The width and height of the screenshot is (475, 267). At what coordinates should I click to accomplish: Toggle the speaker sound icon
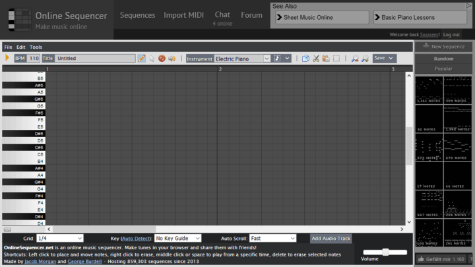point(172,58)
